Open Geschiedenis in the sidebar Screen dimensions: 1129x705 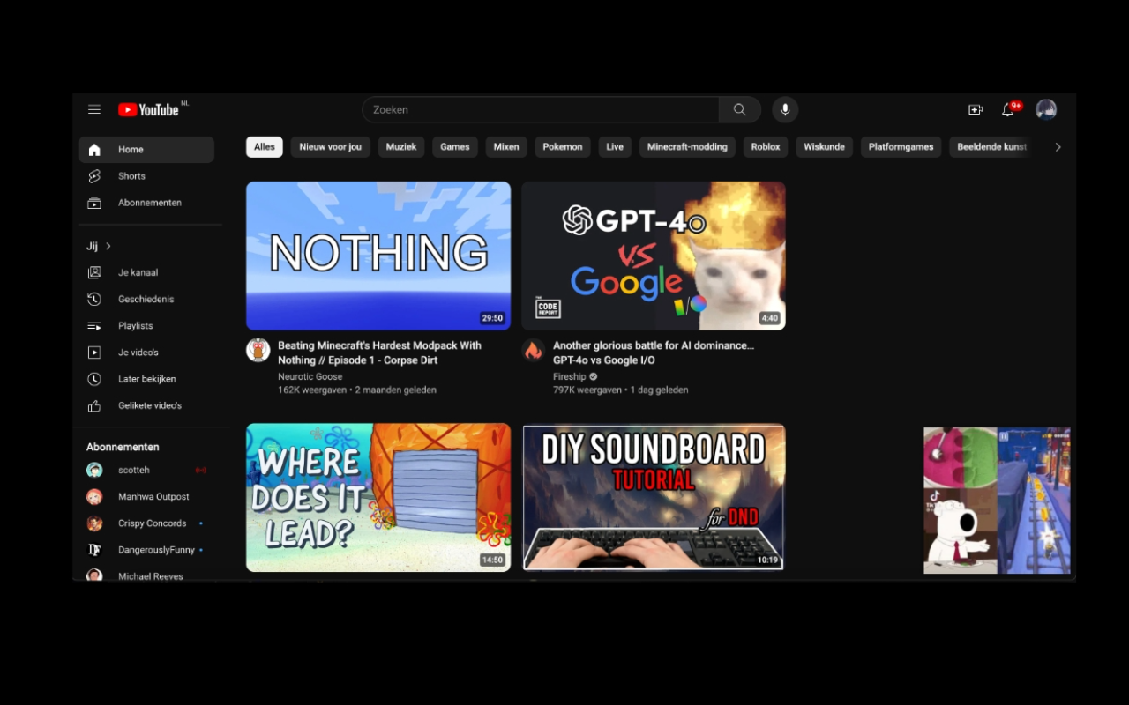click(x=146, y=300)
